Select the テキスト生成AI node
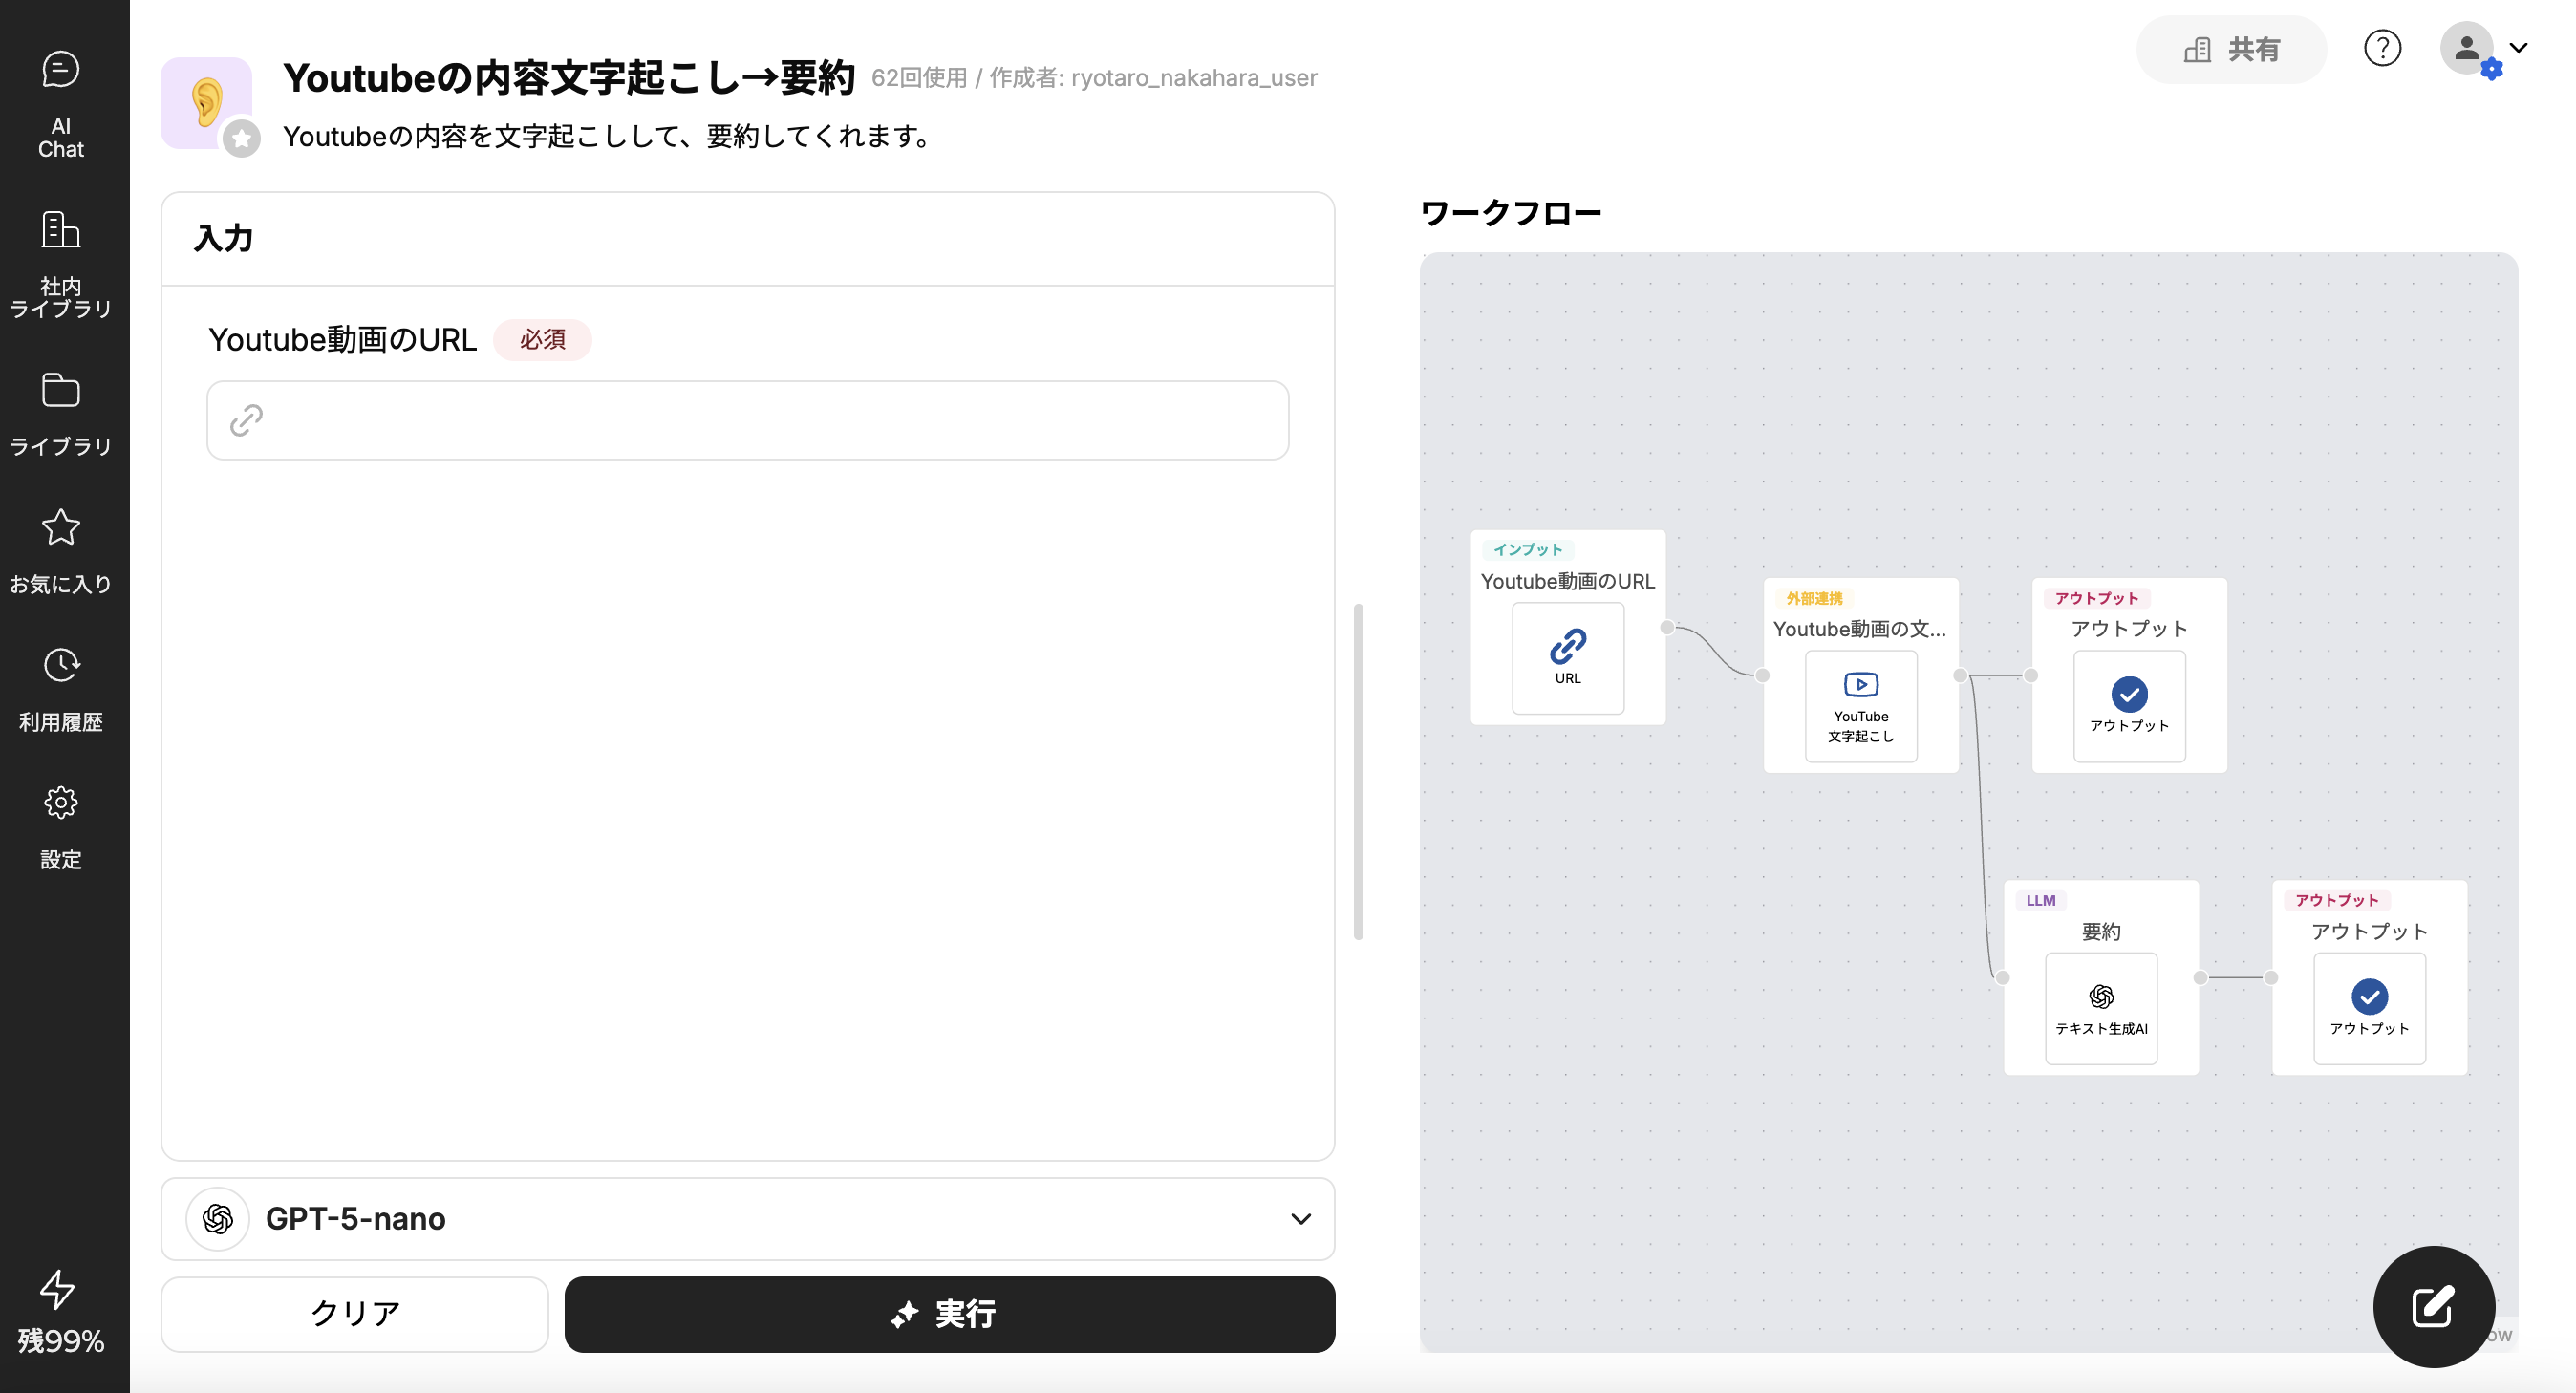This screenshot has height=1393, width=2576. (x=2100, y=1008)
